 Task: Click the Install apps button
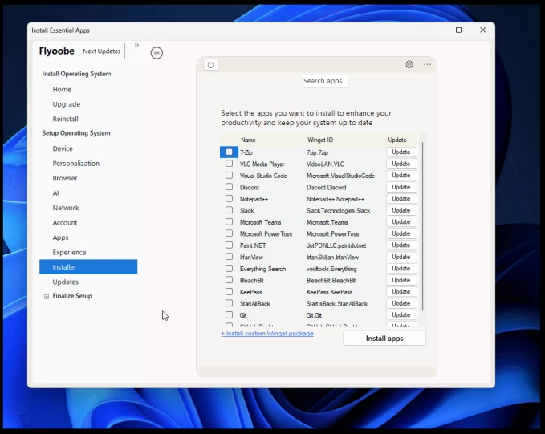[384, 339]
